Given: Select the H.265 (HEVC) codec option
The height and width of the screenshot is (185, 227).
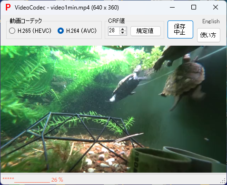Looking at the screenshot, I should (x=30, y=31).
